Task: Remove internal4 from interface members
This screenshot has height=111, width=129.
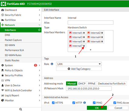Action: point(102,37)
